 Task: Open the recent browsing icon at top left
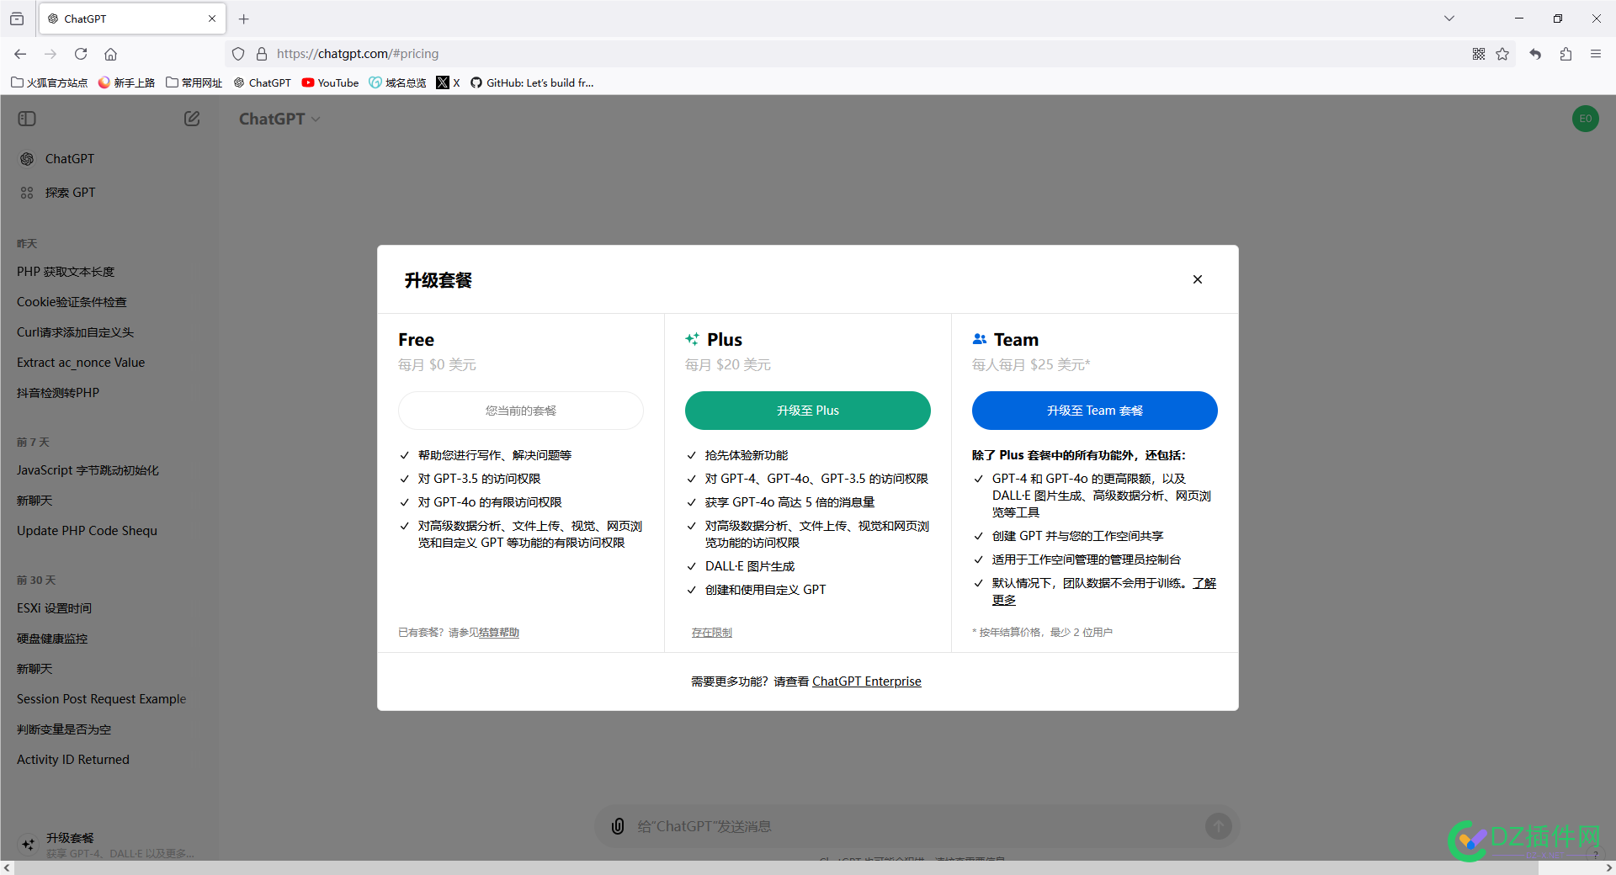coord(17,19)
